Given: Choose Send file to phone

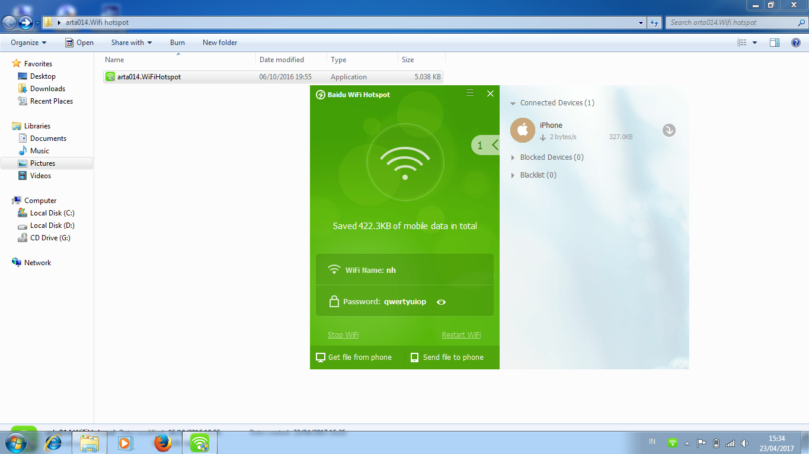Looking at the screenshot, I should coord(447,358).
